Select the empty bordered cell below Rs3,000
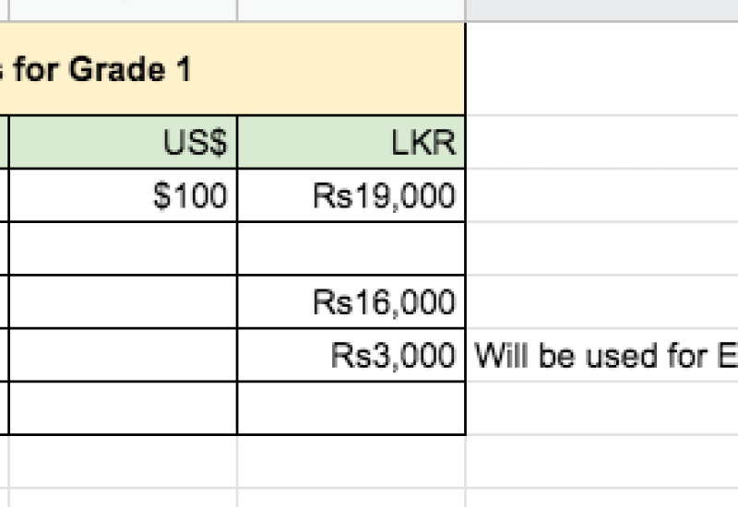 click(351, 407)
